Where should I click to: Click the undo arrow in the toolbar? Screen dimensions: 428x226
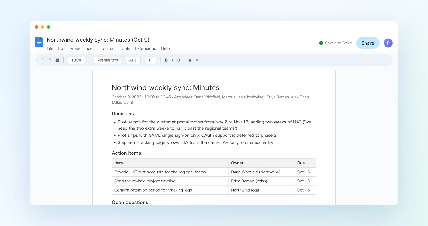(x=42, y=60)
